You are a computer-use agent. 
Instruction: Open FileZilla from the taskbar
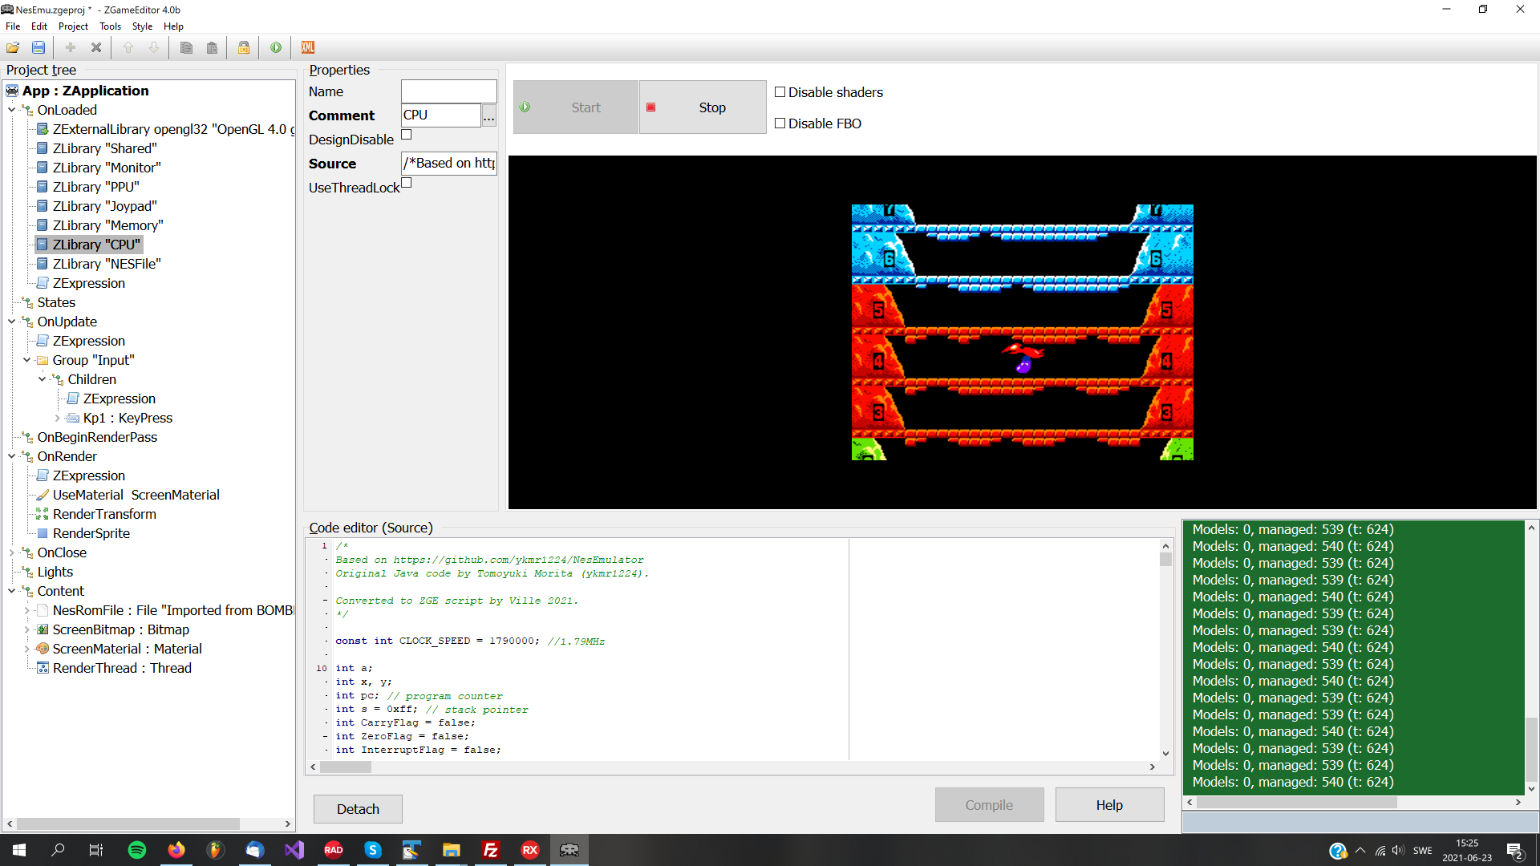pyautogui.click(x=491, y=850)
